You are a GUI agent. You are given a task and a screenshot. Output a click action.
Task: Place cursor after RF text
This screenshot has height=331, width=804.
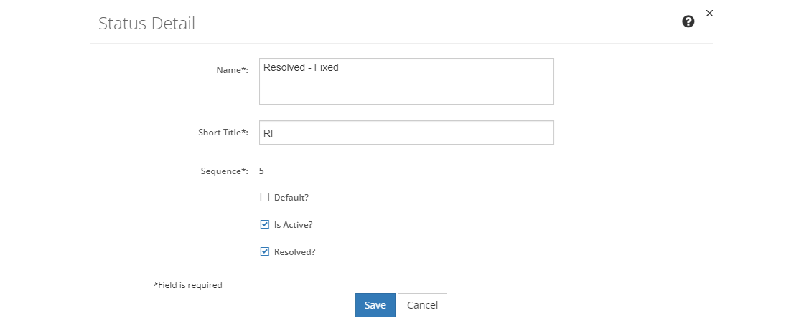coord(278,133)
